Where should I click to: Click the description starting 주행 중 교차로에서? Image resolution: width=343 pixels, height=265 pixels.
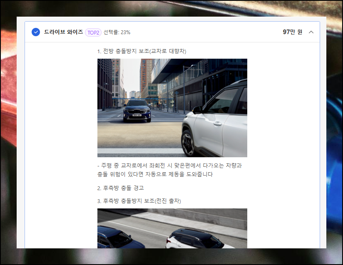[x=169, y=170]
